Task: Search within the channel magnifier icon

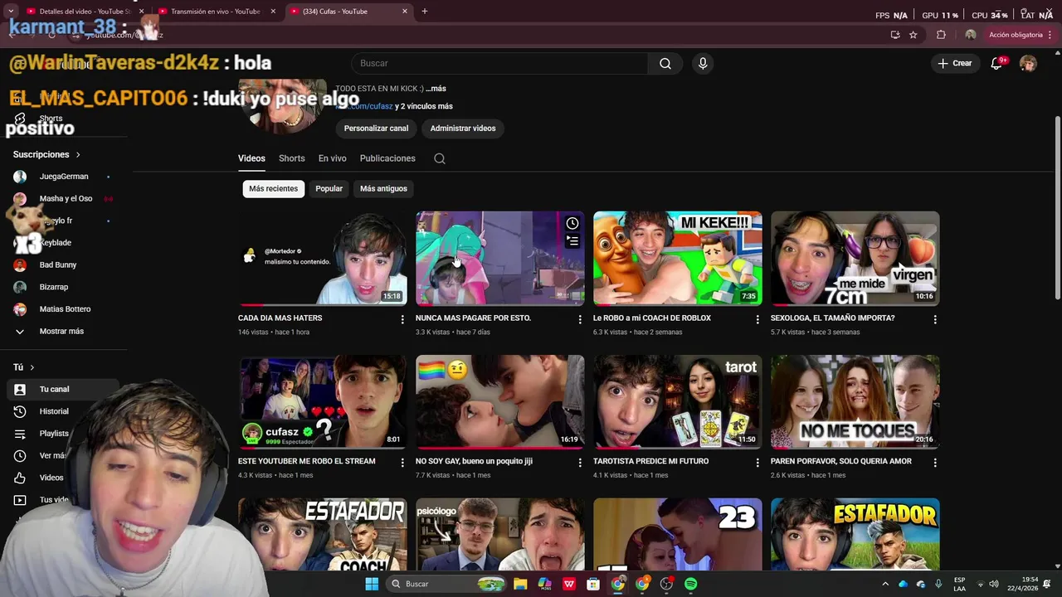Action: click(x=440, y=158)
